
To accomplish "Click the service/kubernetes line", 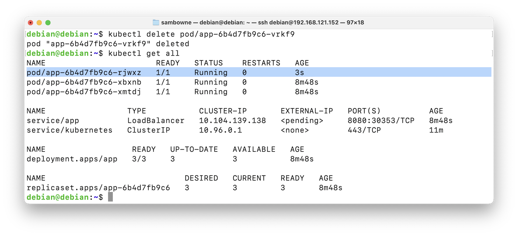I will coord(235,130).
